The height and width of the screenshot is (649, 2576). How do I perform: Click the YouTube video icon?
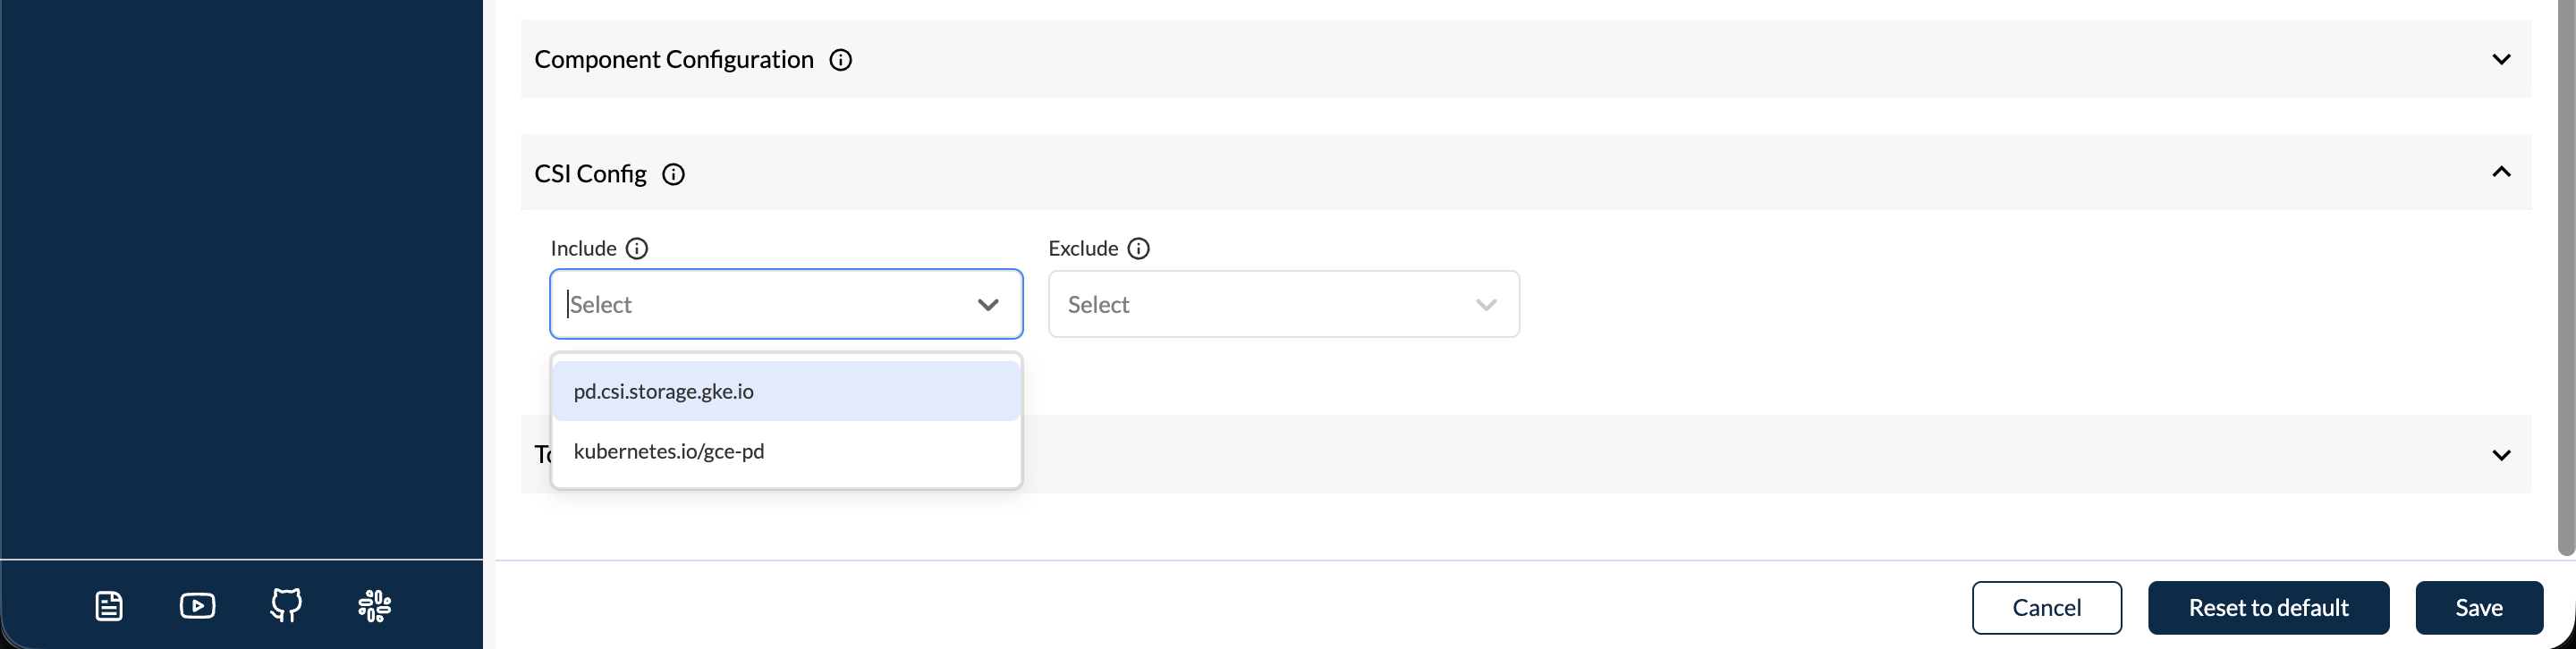tap(197, 606)
